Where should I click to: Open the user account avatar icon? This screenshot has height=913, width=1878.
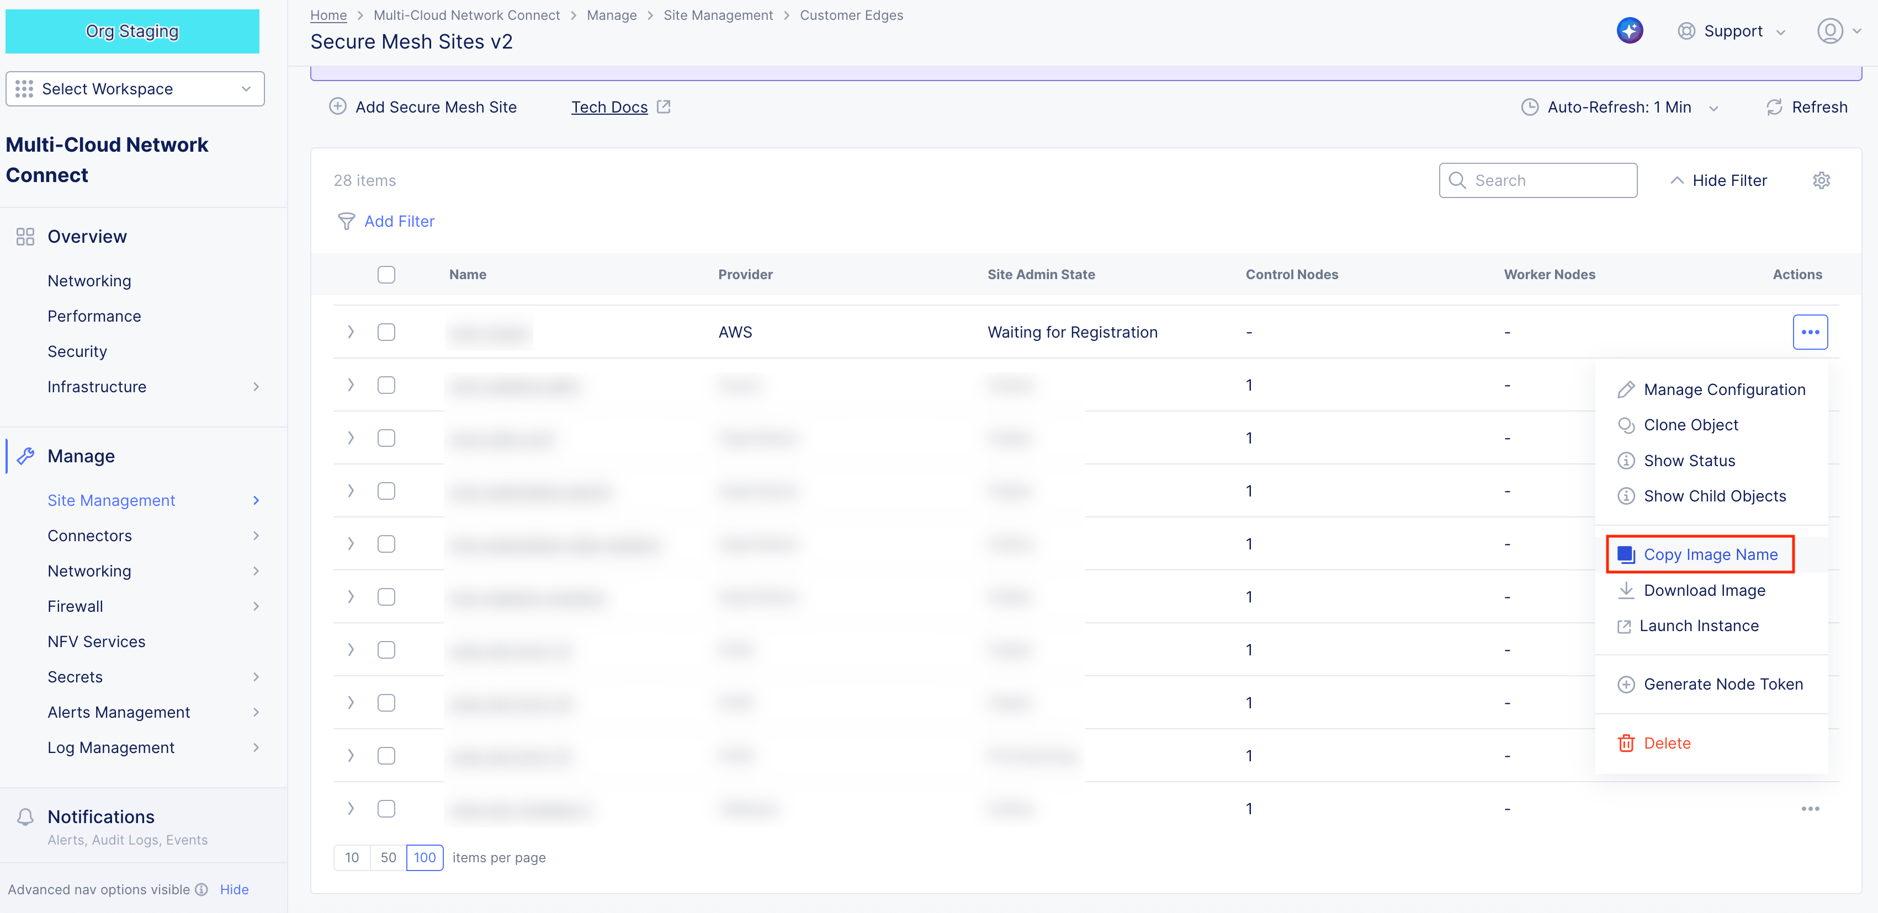point(1829,30)
